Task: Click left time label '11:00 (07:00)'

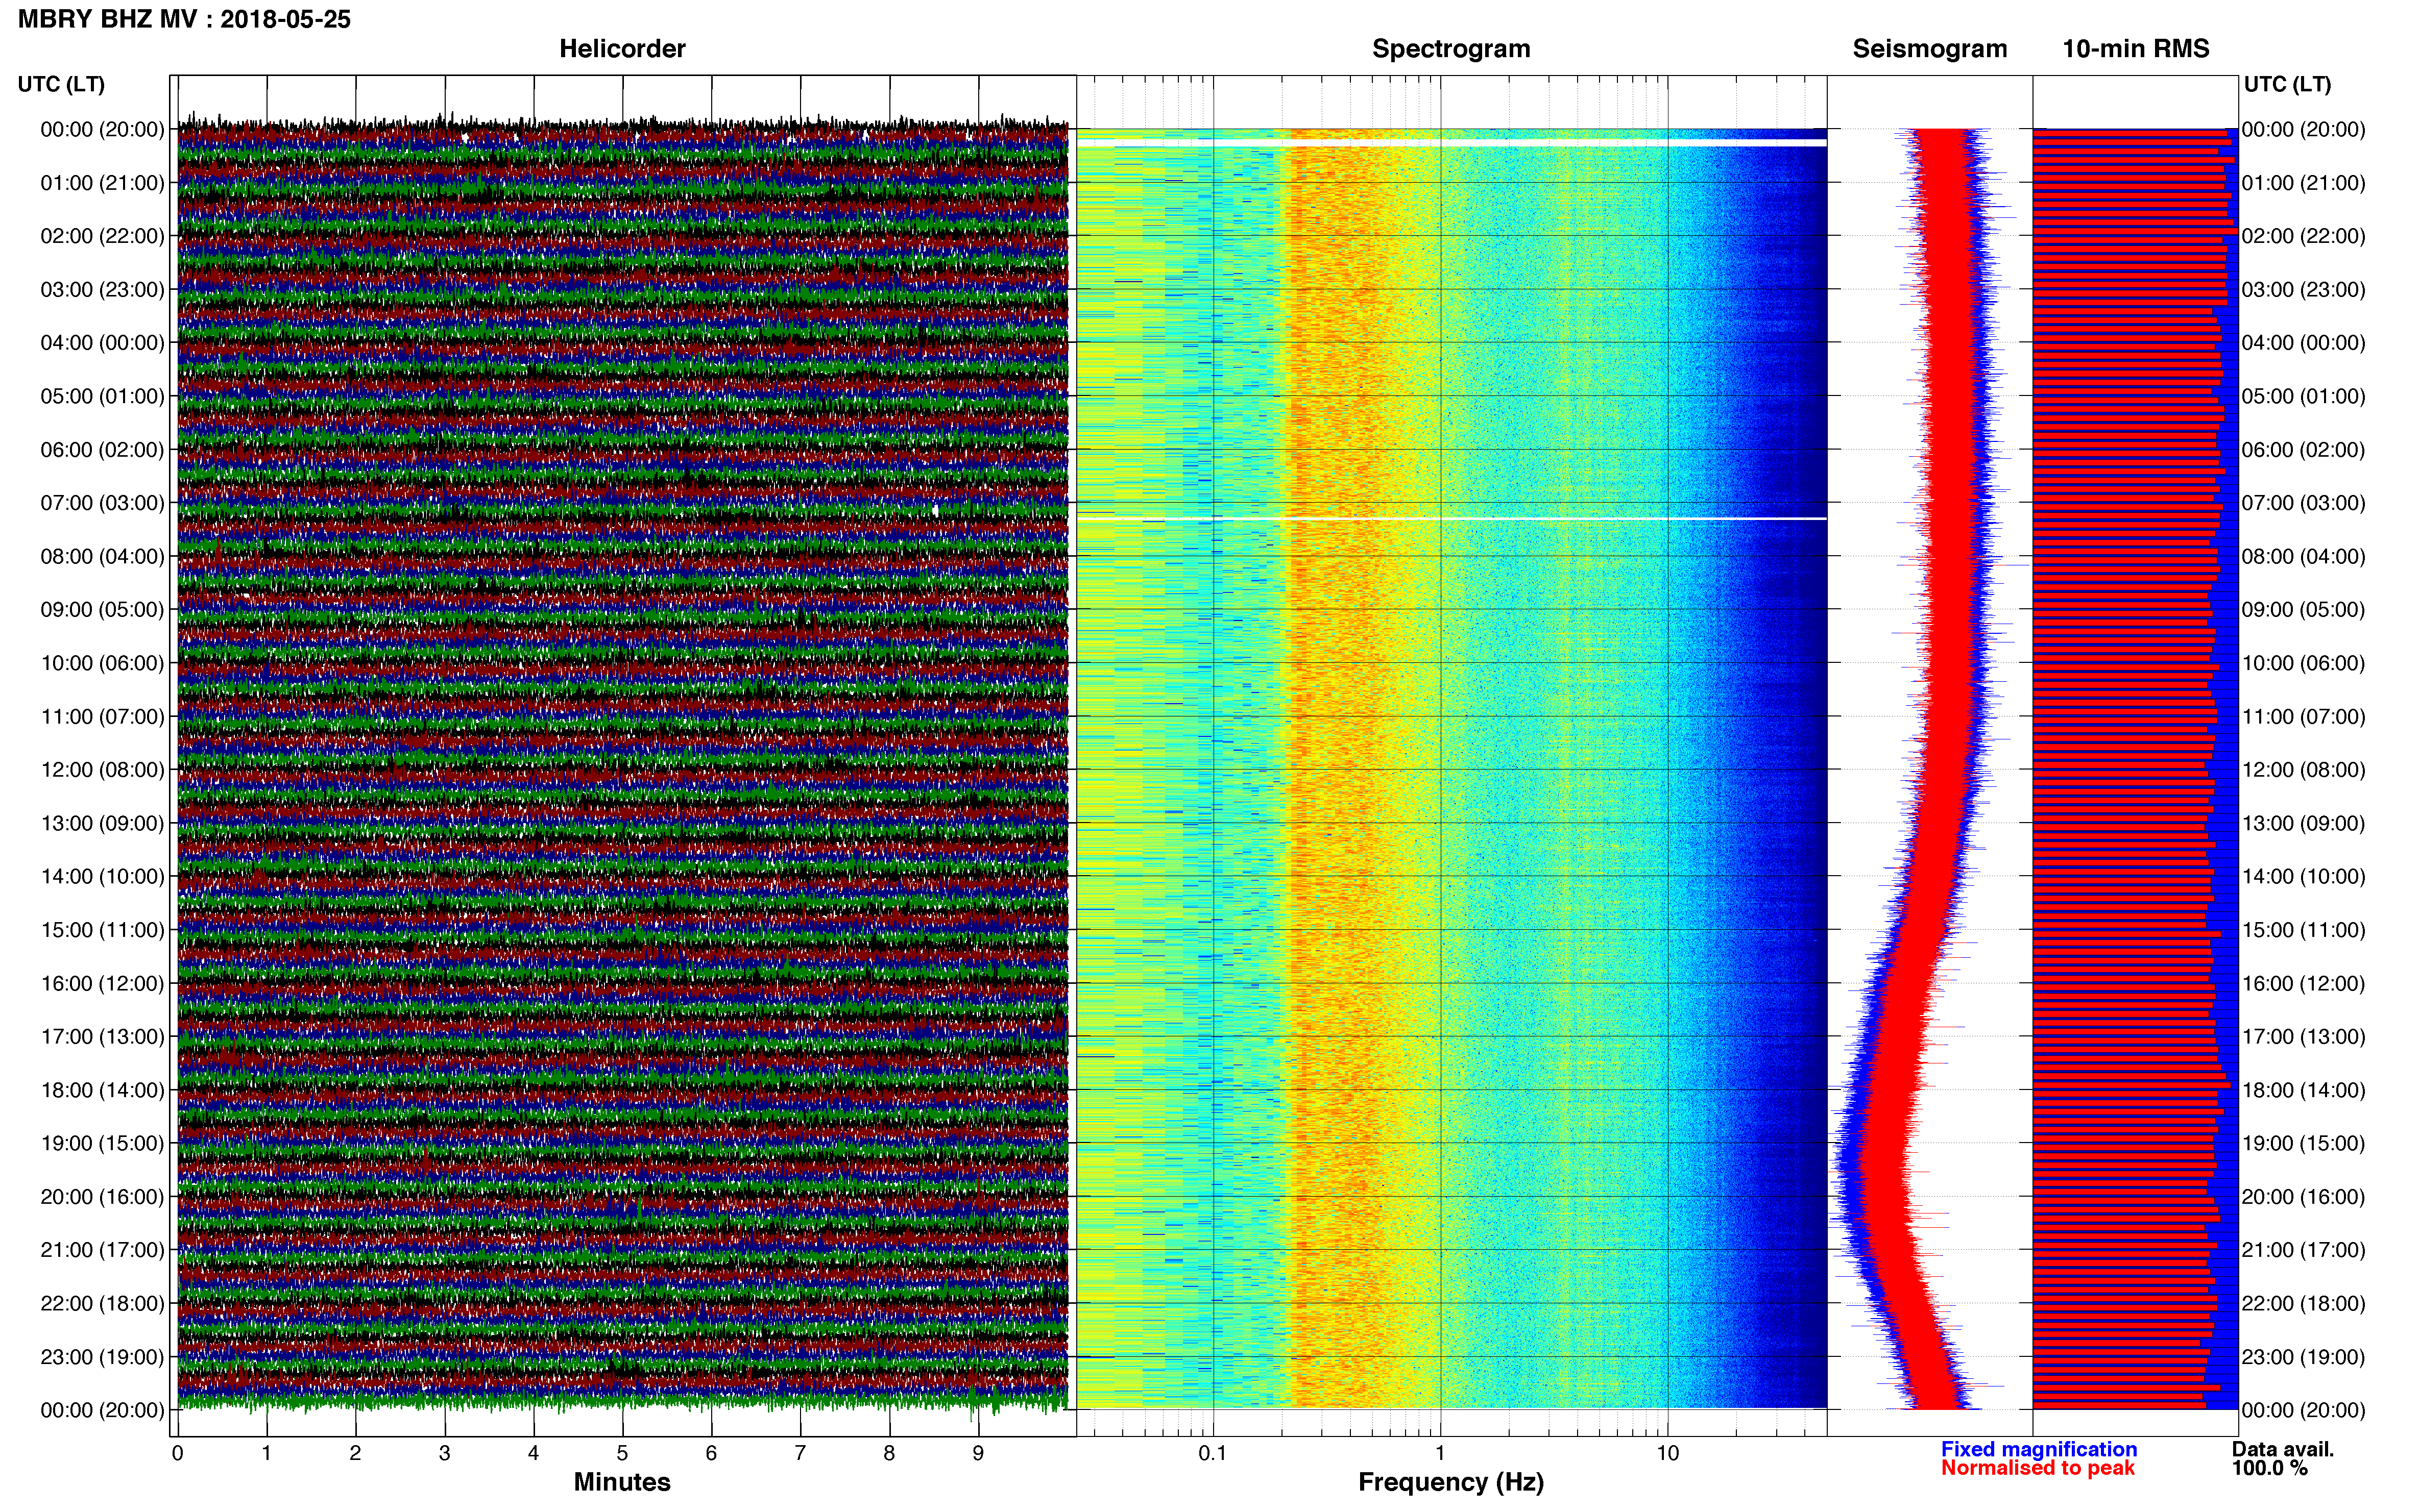Action: [102, 717]
